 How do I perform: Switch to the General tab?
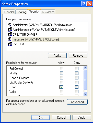9,12
